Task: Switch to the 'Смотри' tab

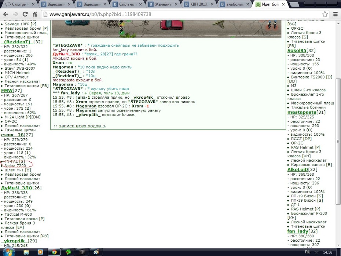Action: point(20,4)
